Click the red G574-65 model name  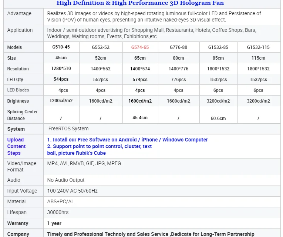[140, 47]
